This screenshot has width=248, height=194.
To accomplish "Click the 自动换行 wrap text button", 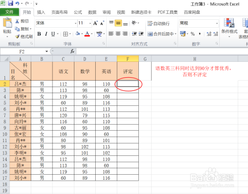I will click(158, 23).
